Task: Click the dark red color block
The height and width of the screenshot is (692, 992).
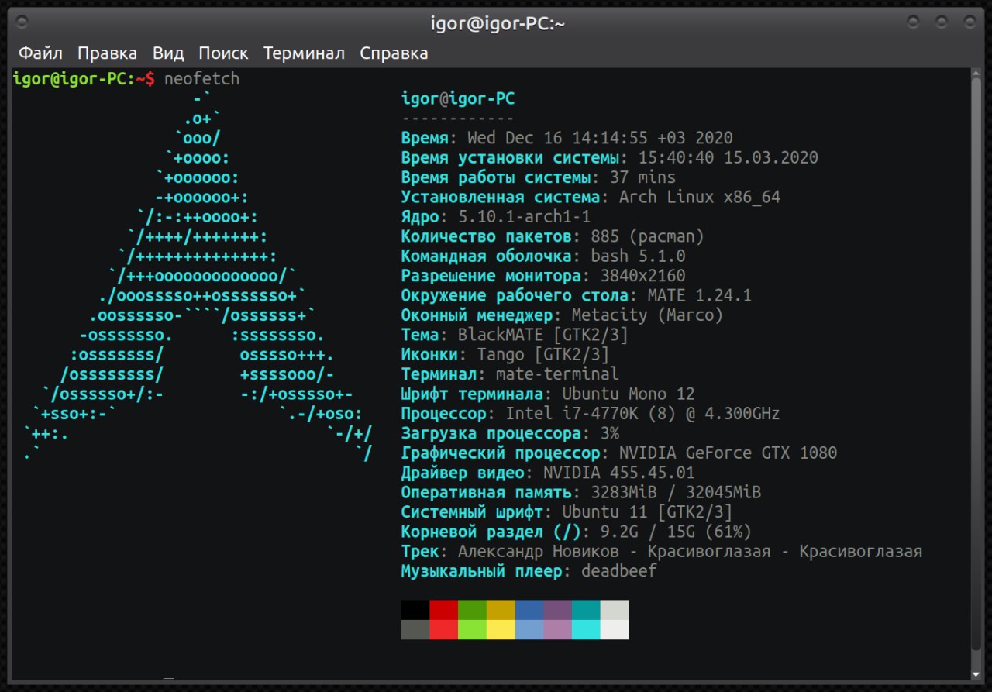Action: pyautogui.click(x=444, y=610)
